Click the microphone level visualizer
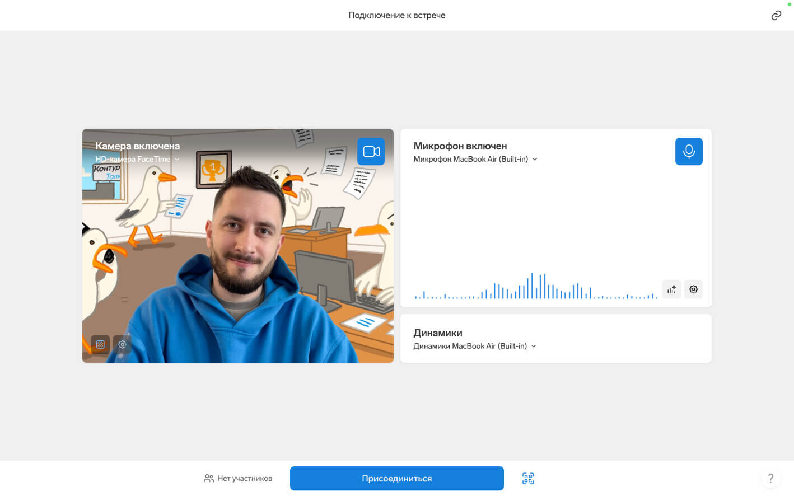This screenshot has height=496, width=794. pos(536,286)
